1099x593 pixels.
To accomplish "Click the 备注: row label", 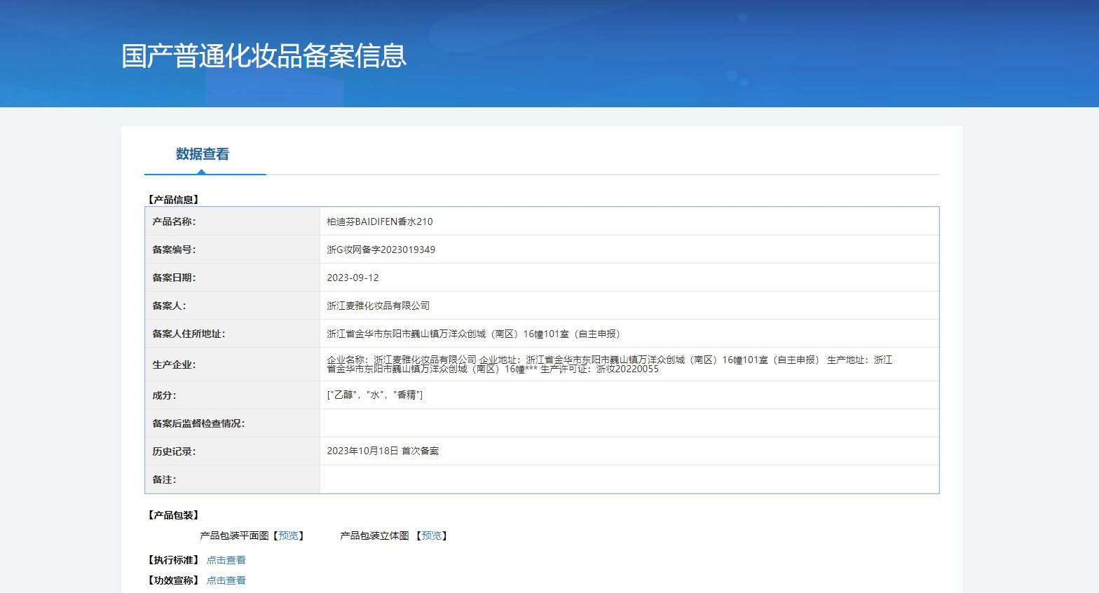I will pos(164,479).
